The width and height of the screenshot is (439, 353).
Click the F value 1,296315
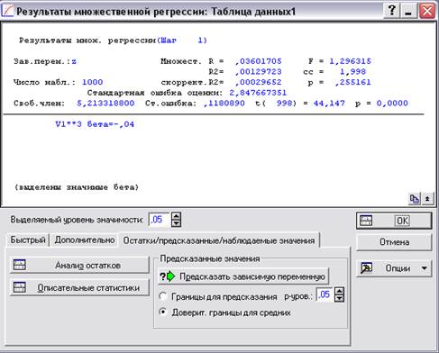350,61
